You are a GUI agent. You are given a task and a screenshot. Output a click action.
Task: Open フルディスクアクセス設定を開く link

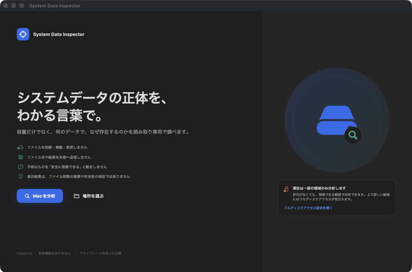click(x=308, y=208)
